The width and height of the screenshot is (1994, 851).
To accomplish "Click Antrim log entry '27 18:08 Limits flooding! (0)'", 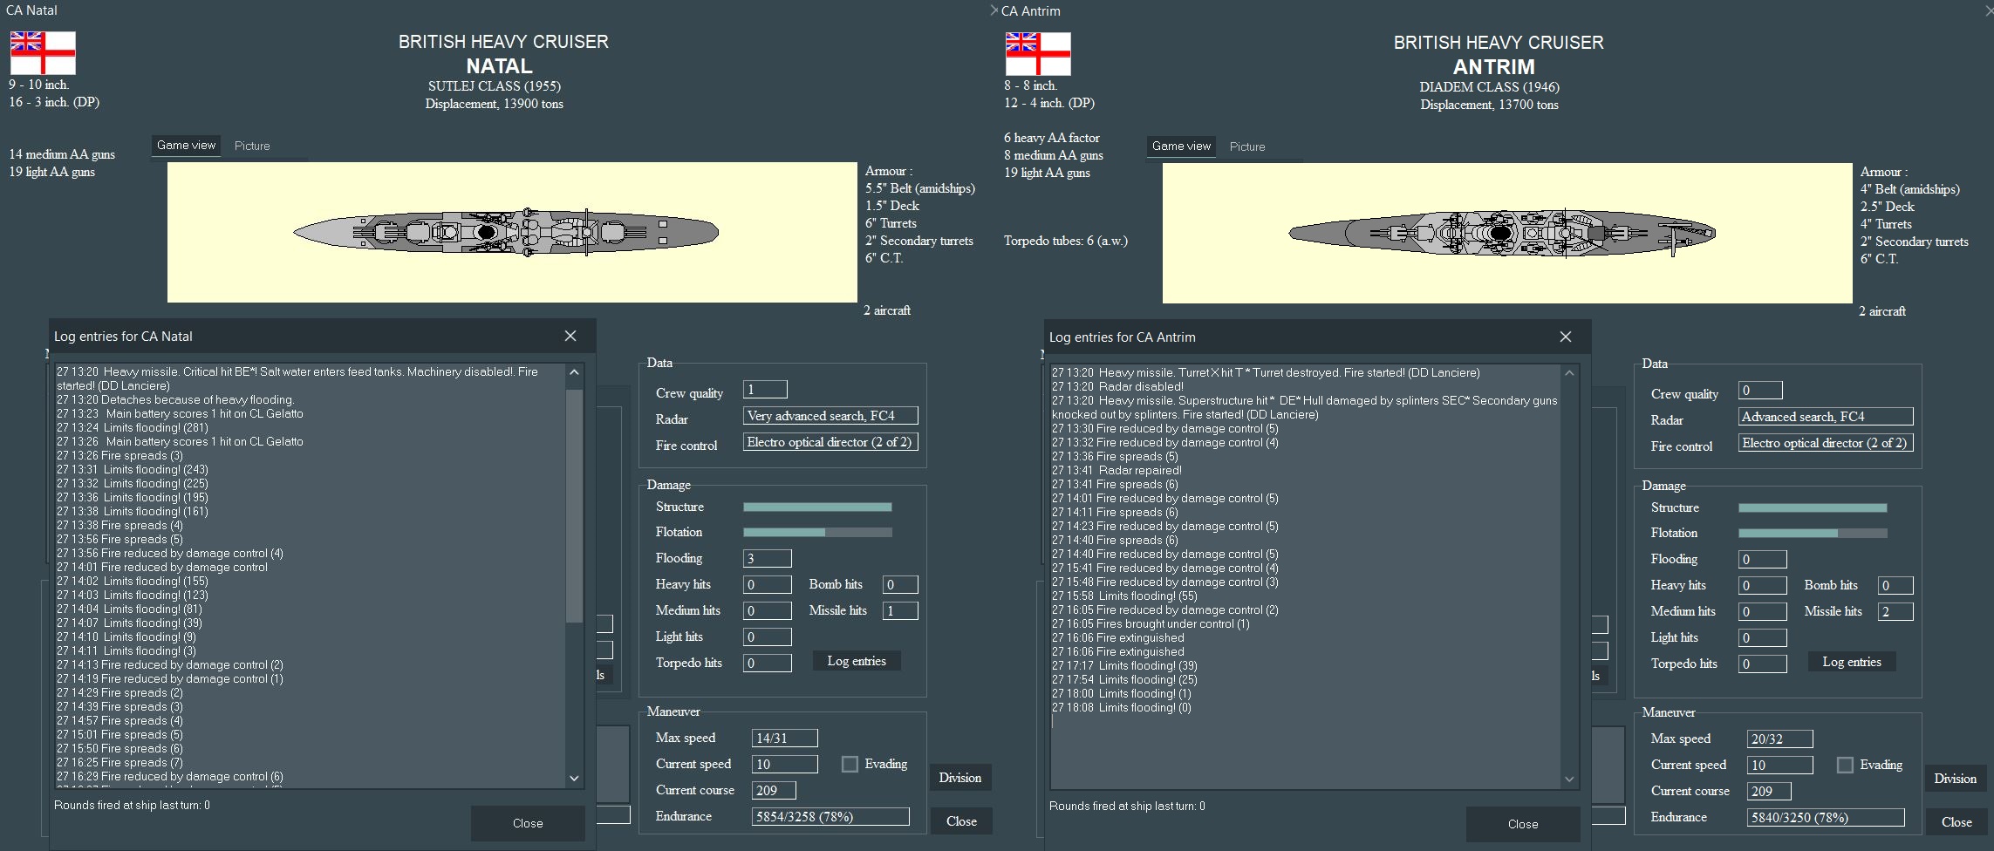I will tap(1121, 707).
